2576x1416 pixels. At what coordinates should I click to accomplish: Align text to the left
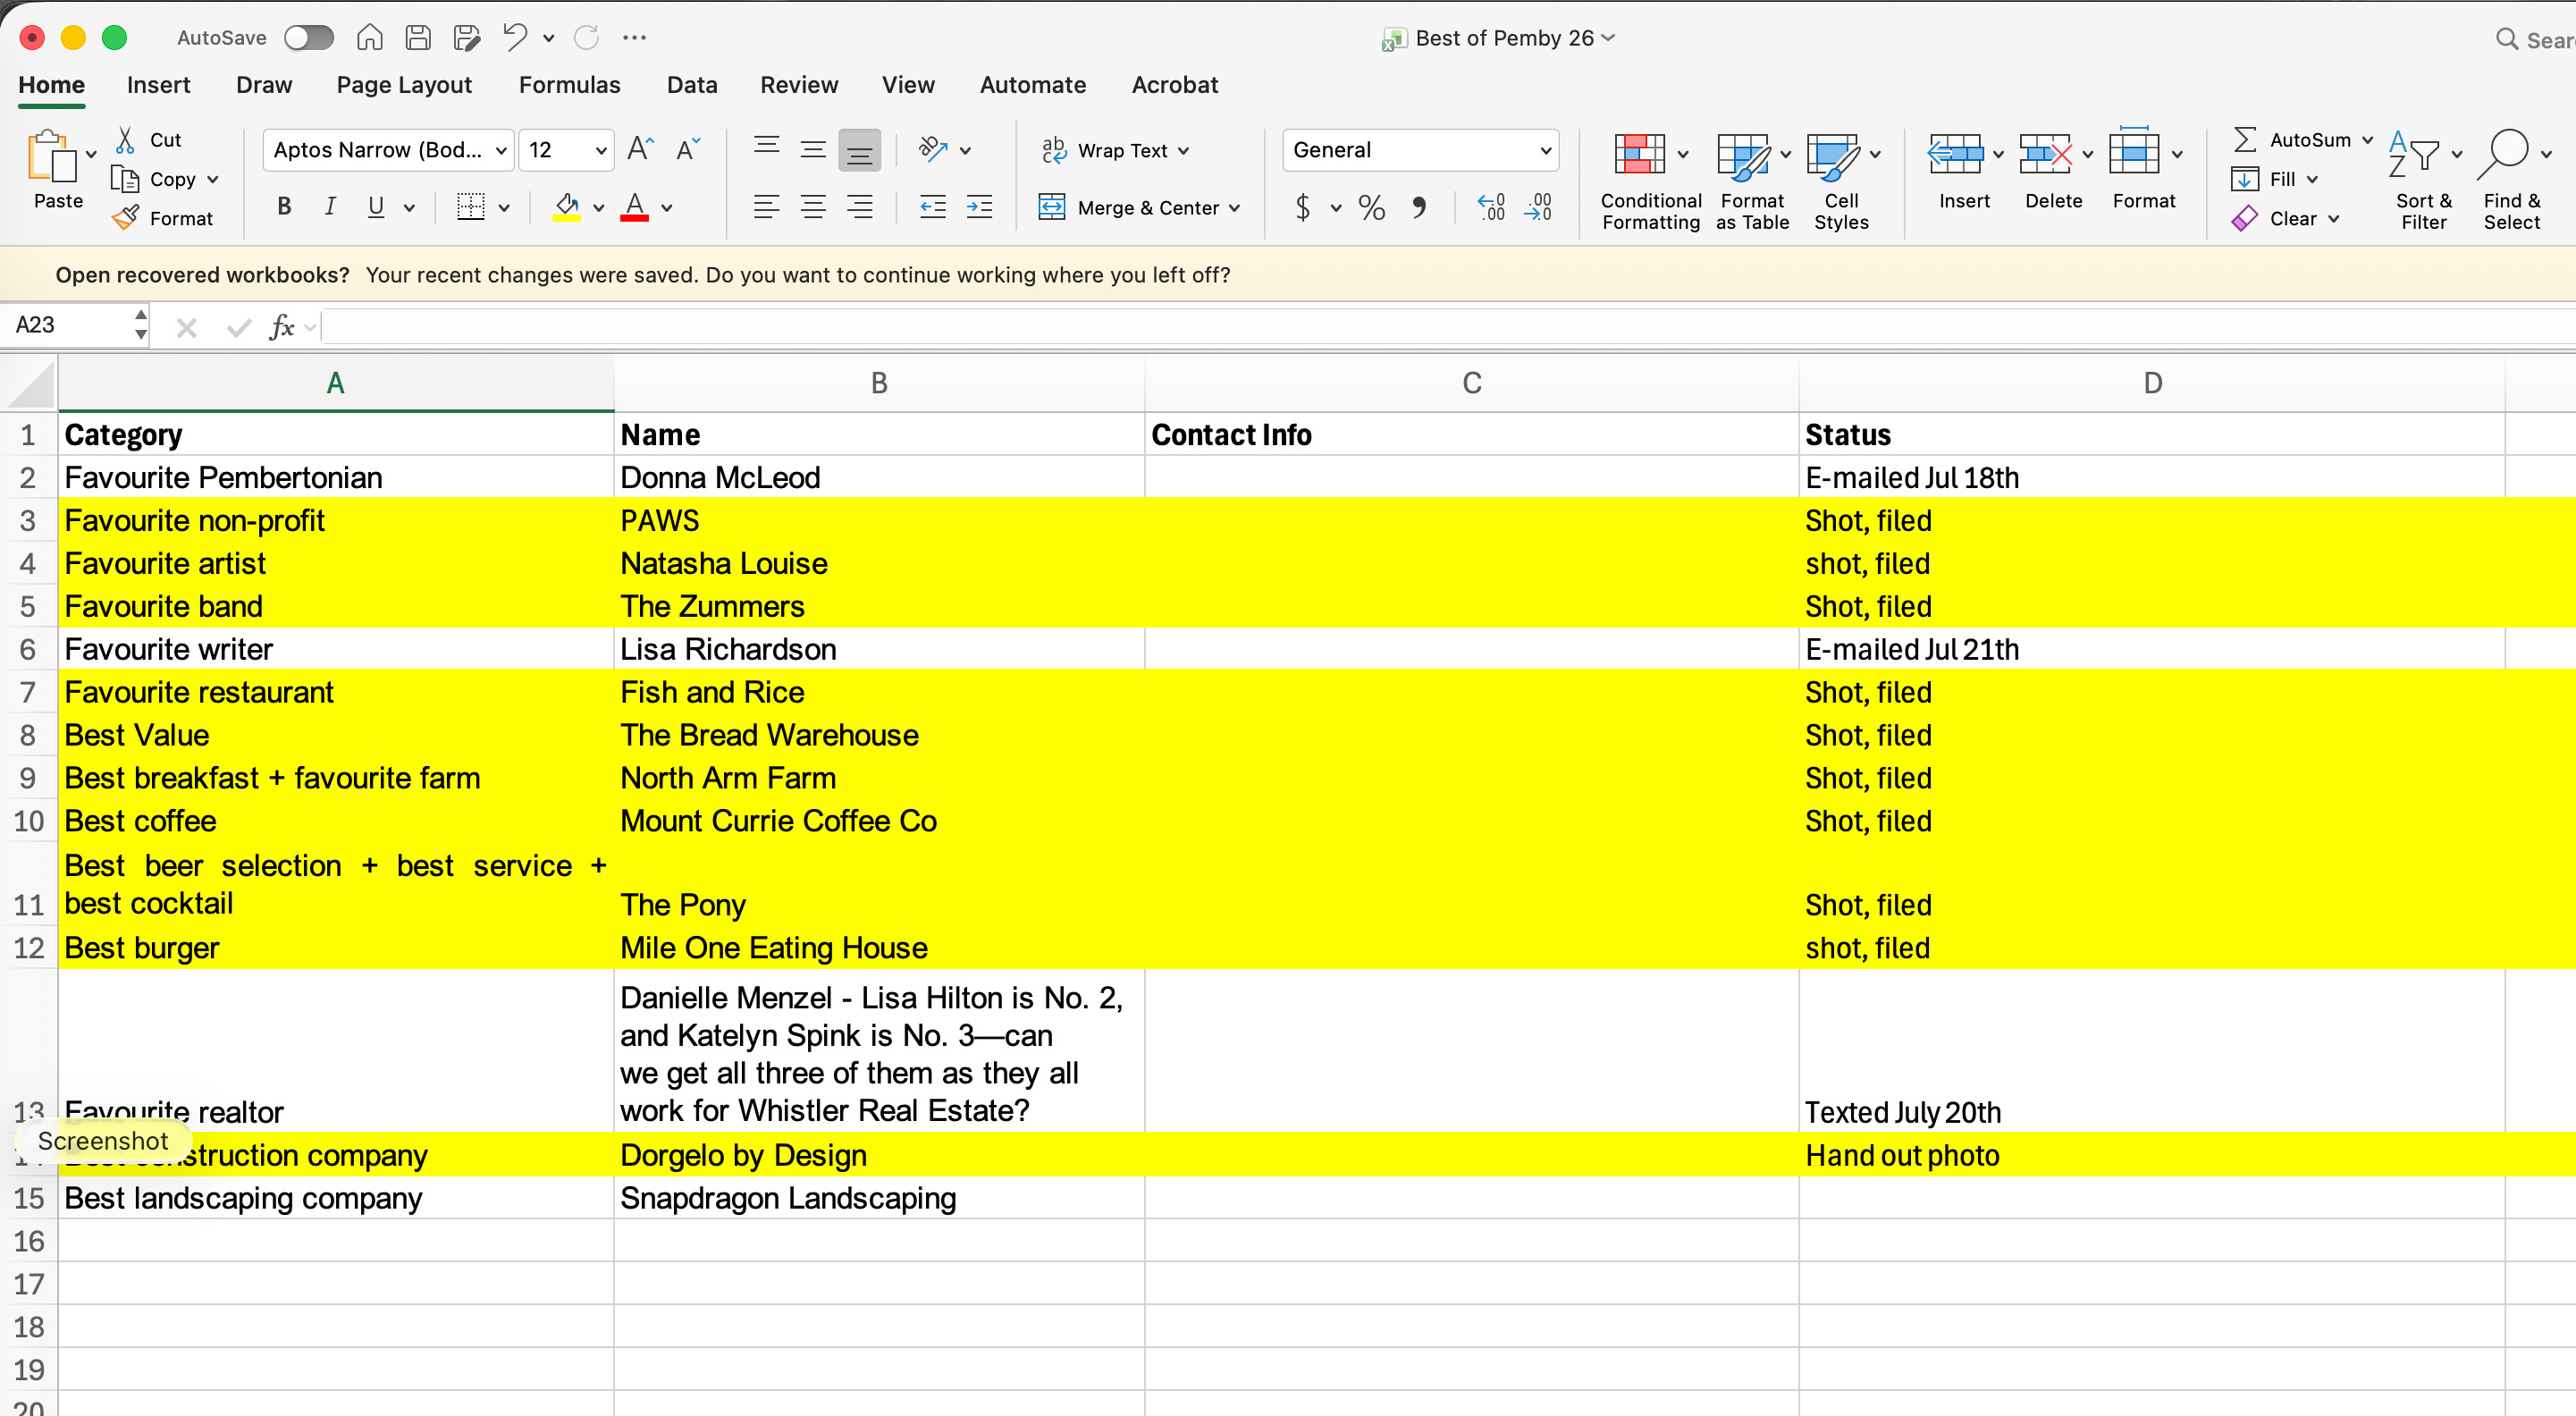(767, 208)
